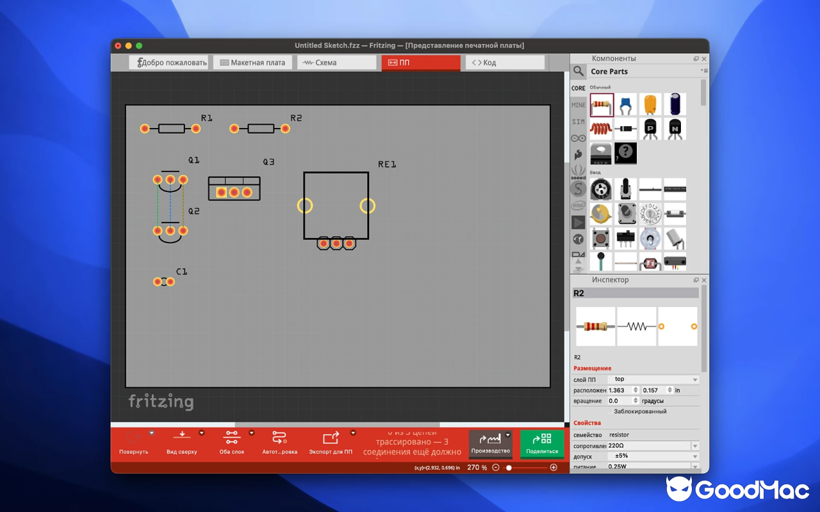Open the слой ПП layer dropdown
Viewport: 820px width, 512px height.
click(x=653, y=379)
